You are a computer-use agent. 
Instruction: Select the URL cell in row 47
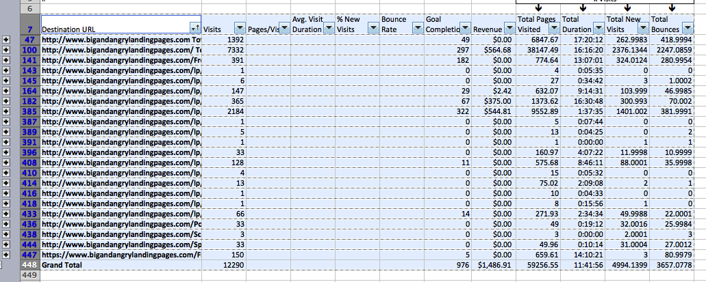point(121,40)
